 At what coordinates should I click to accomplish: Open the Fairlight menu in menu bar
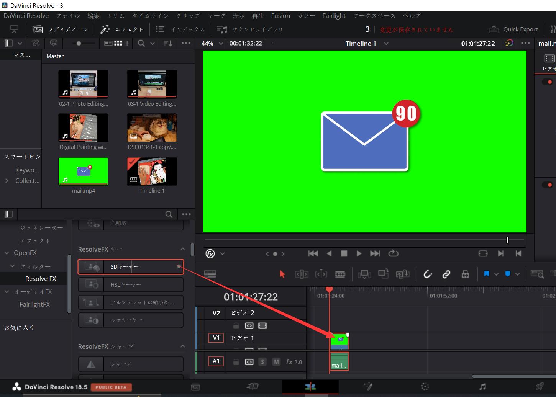pos(334,16)
